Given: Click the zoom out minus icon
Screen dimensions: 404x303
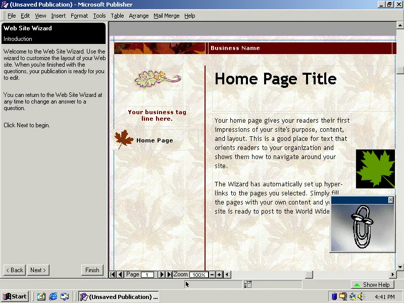Looking at the screenshot, I should click(212, 275).
